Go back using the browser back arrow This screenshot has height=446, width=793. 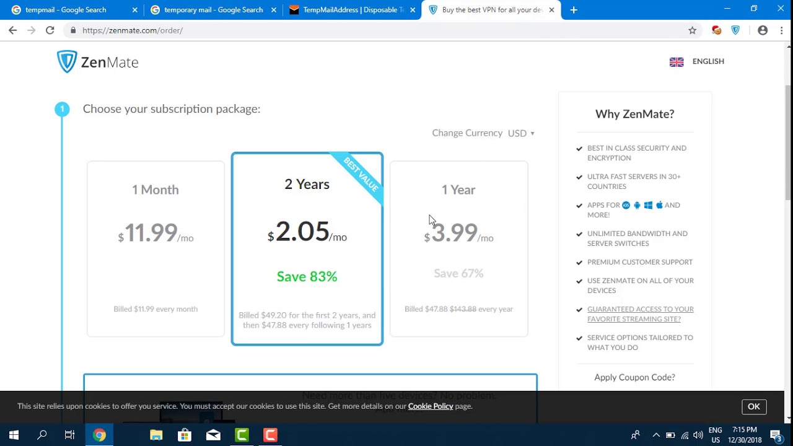point(13,30)
